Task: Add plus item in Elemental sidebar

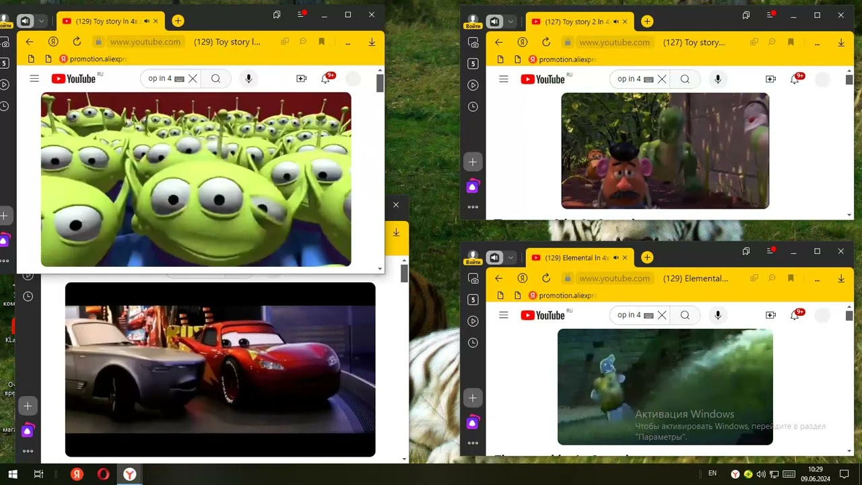Action: pyautogui.click(x=473, y=398)
